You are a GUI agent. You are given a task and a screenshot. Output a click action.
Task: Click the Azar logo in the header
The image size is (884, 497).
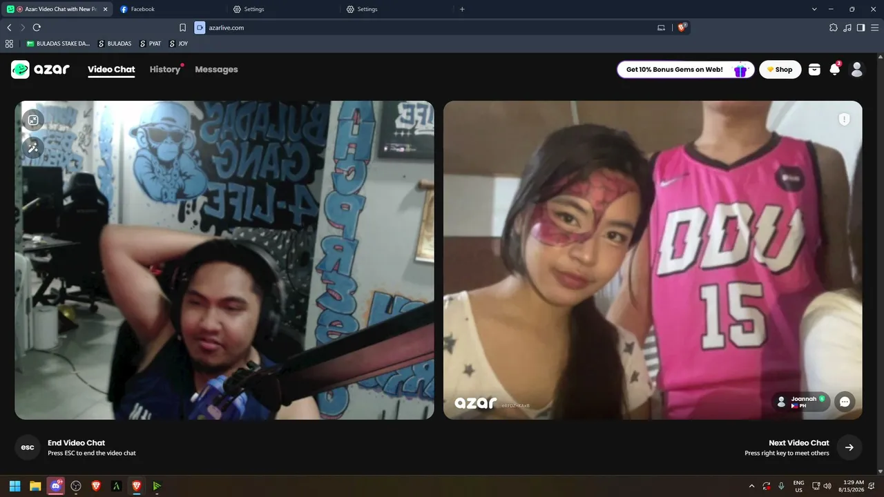point(40,69)
